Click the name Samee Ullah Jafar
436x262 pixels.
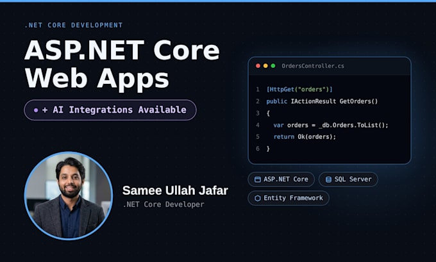175,190
